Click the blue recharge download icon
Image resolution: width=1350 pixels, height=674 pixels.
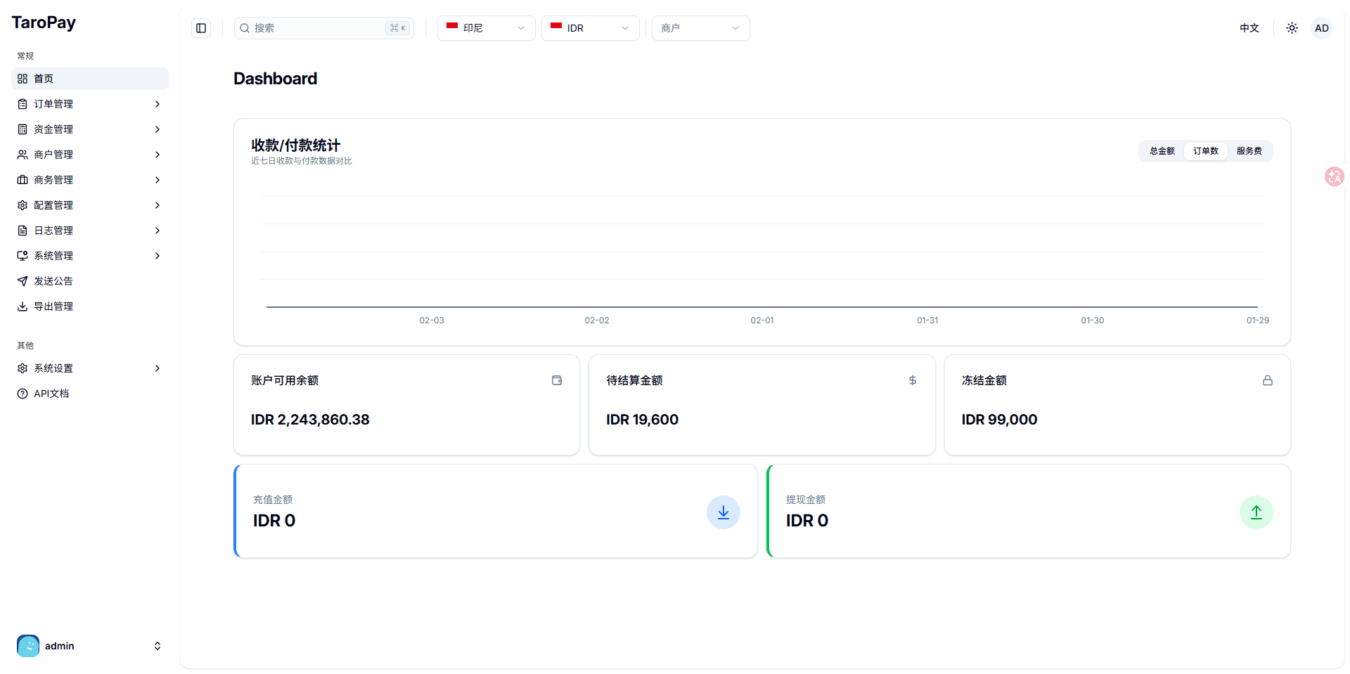[723, 512]
